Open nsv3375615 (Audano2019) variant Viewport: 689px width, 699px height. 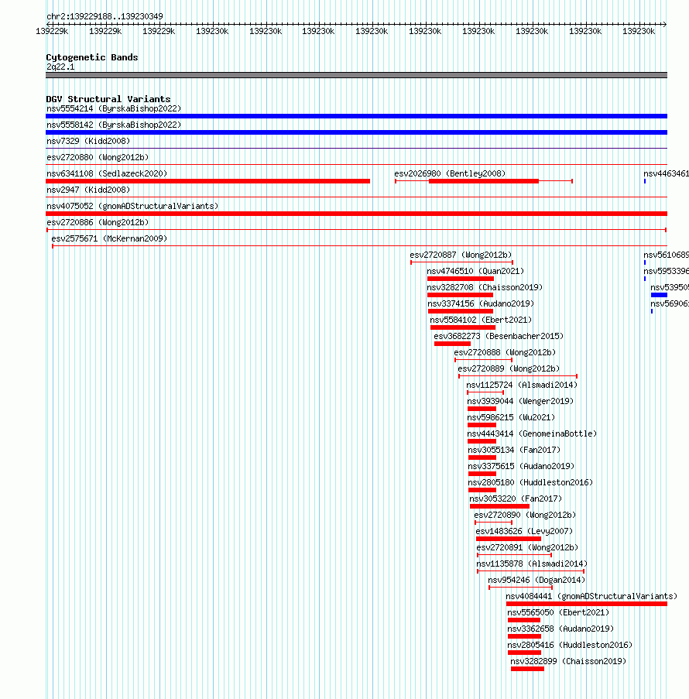(521, 467)
